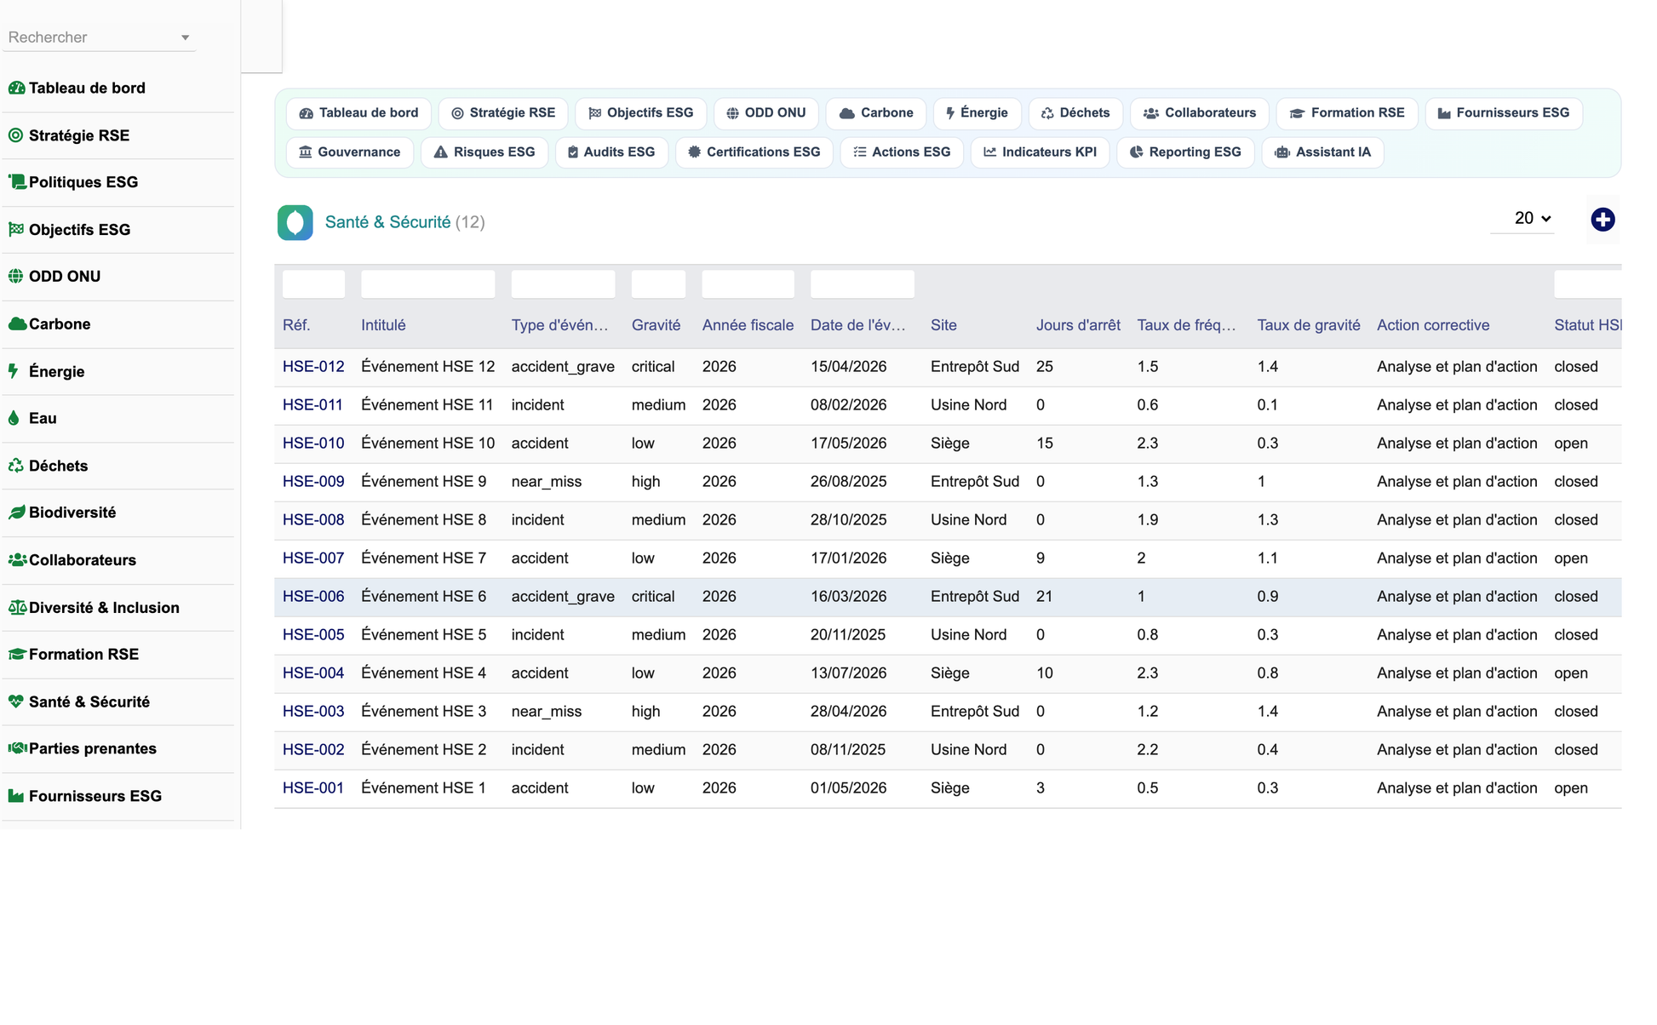Open record HSE-004
The width and height of the screenshot is (1657, 1025).
click(313, 673)
